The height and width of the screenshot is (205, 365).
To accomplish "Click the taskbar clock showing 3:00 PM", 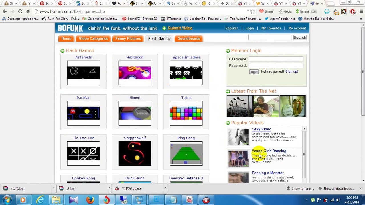I will tap(352, 200).
